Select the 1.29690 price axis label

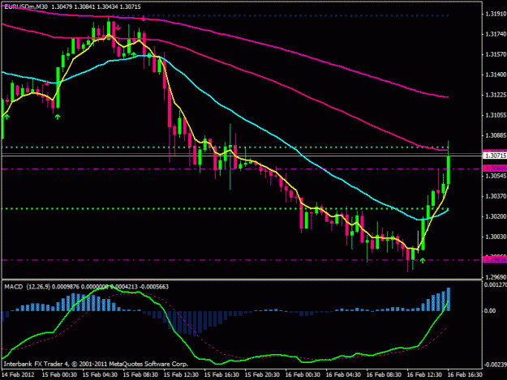click(x=496, y=277)
